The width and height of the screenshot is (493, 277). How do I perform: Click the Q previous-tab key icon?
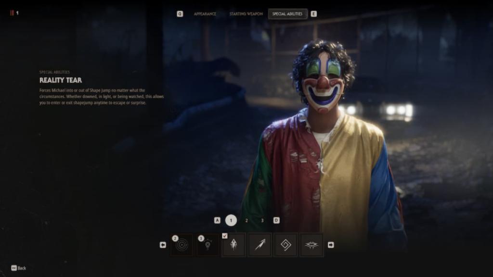[180, 14]
